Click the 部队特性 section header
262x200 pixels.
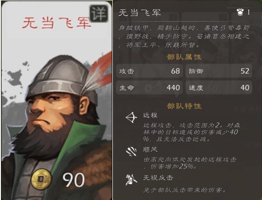click(x=184, y=106)
